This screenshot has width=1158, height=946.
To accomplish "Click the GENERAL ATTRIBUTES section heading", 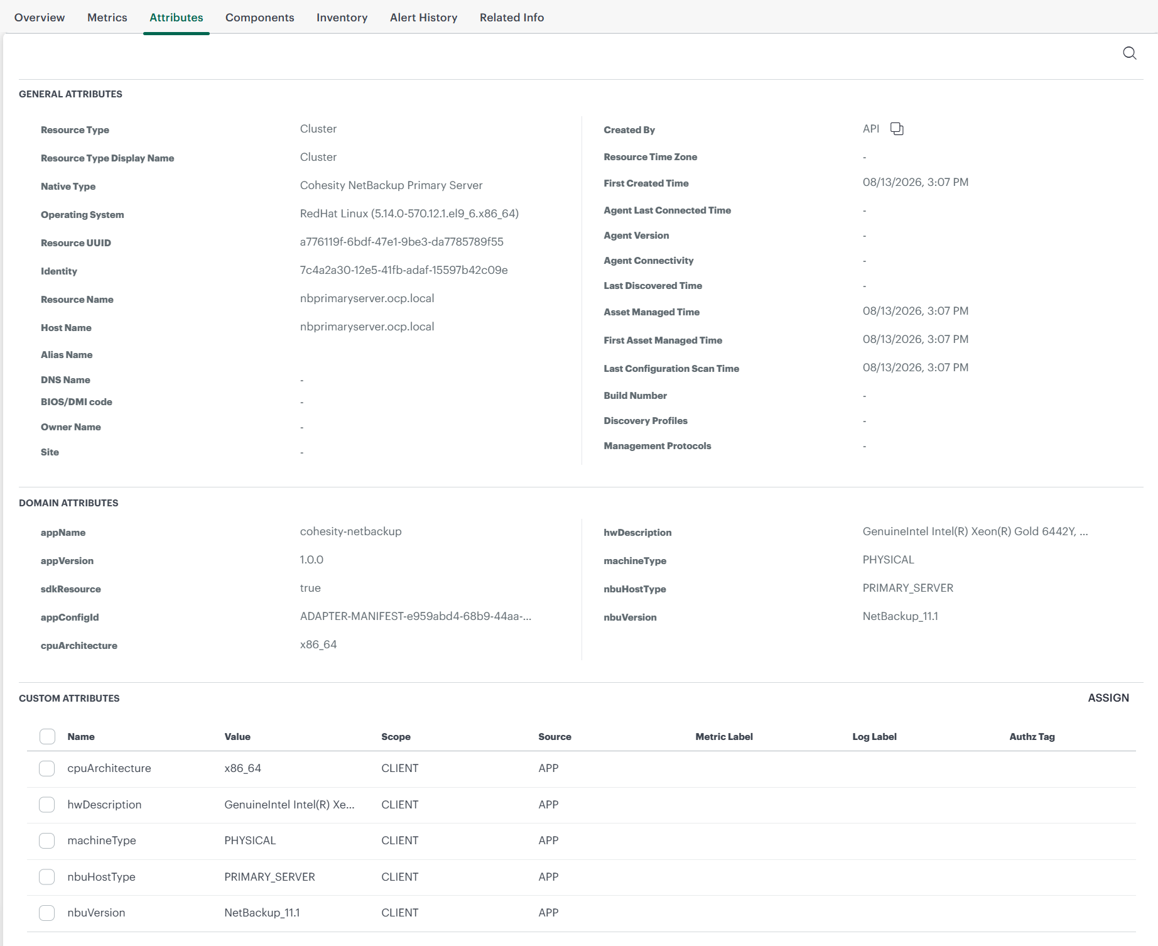I will [x=70, y=94].
